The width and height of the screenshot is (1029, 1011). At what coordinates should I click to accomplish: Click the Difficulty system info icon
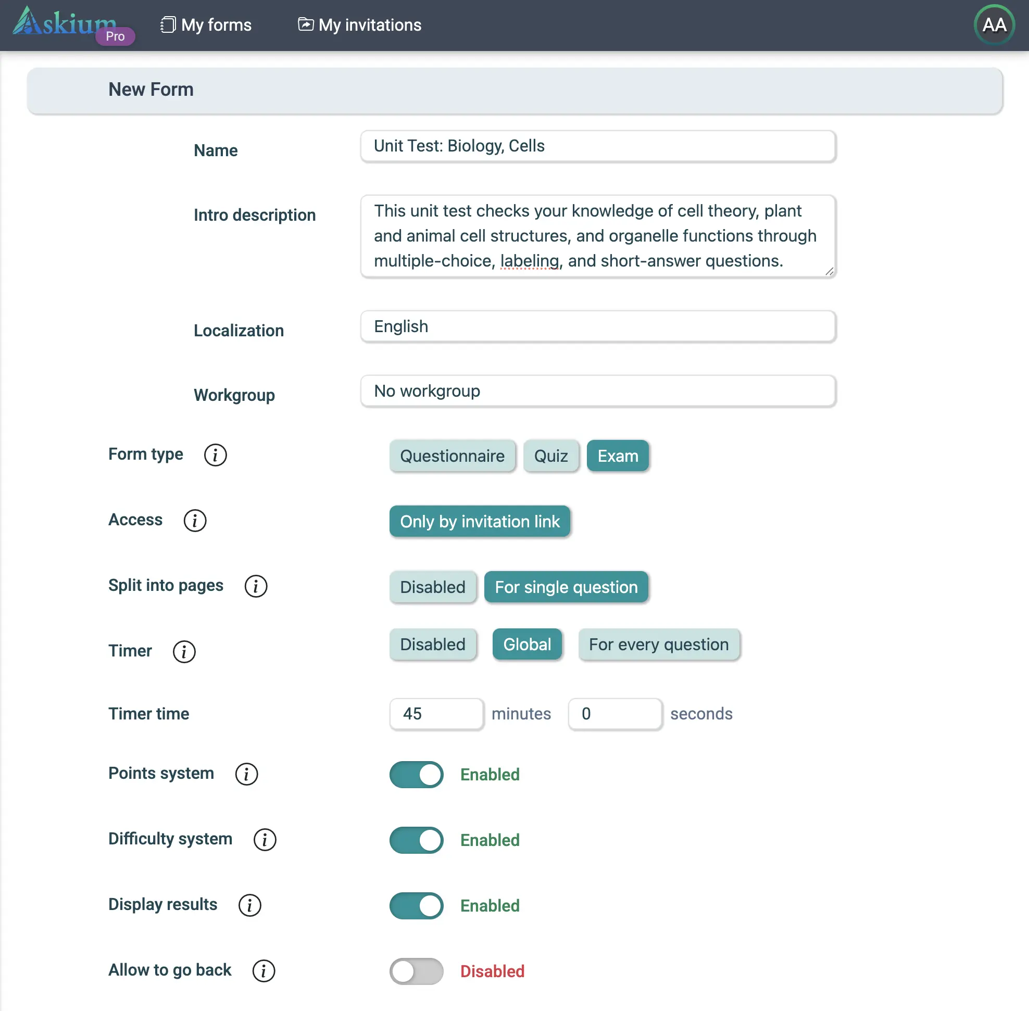coord(265,840)
